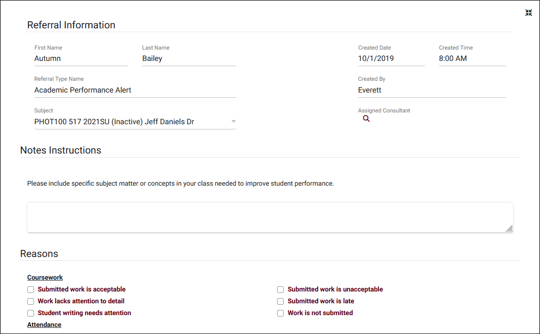
Task: Click the Created Time field 8:00 AM
Action: pyautogui.click(x=472, y=59)
